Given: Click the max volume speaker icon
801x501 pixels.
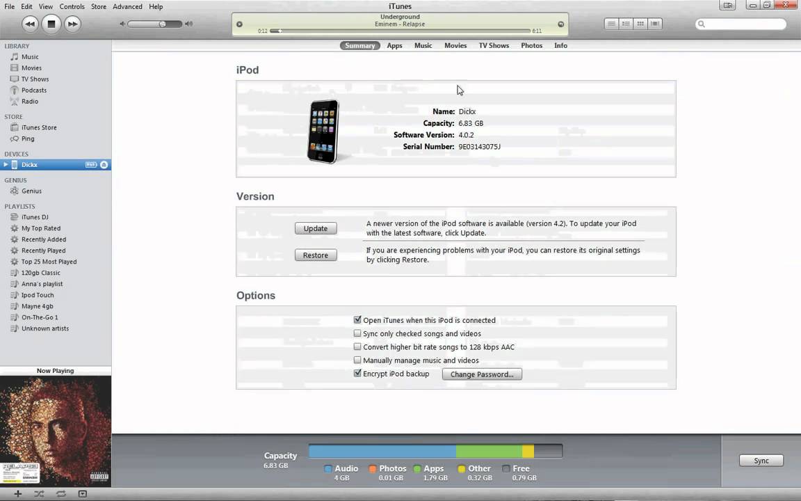Looking at the screenshot, I should click(189, 24).
